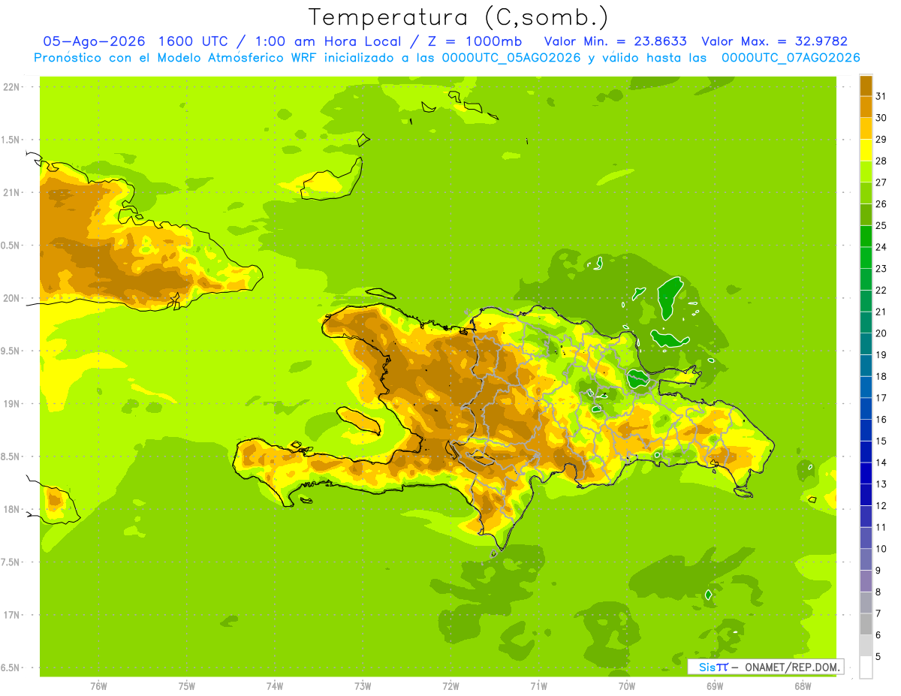Click the "21N" latitude axis label

(x=11, y=192)
